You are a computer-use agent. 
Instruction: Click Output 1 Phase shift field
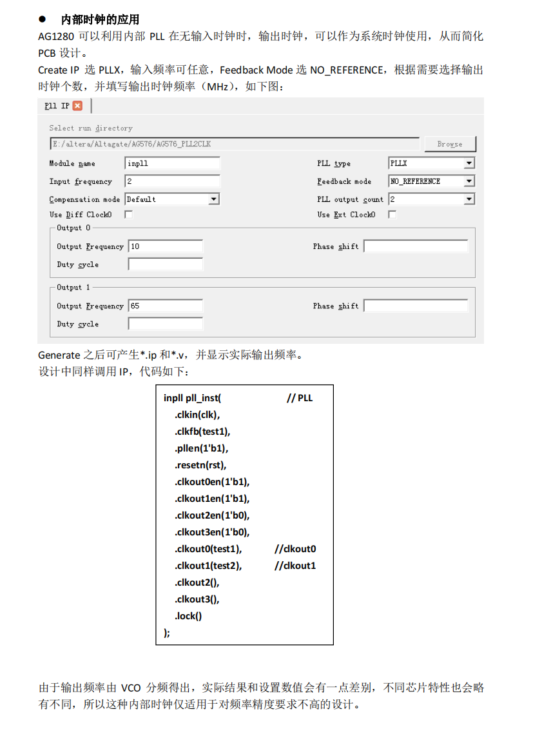[x=416, y=306]
